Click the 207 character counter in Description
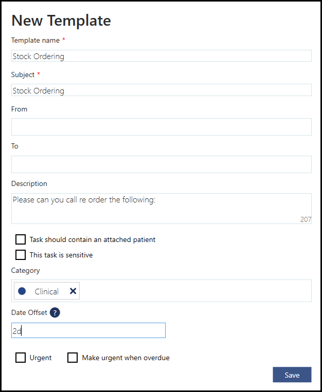The width and height of the screenshot is (322, 392). [306, 219]
